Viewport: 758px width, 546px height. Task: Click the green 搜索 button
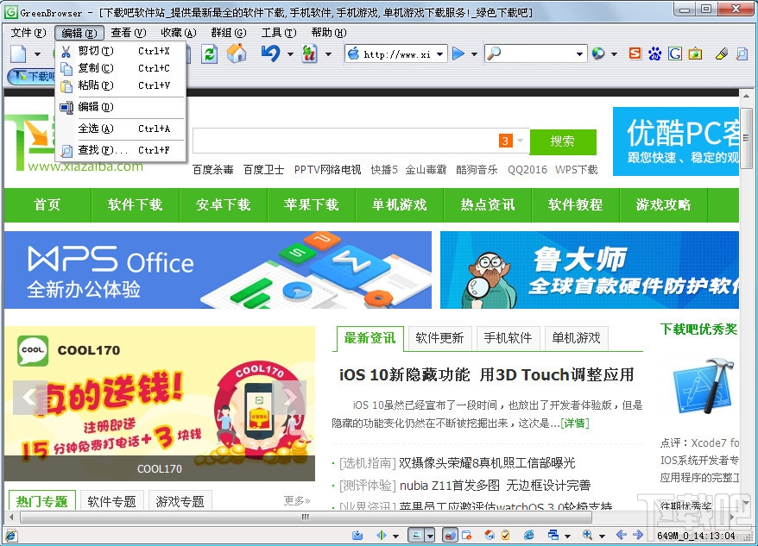pyautogui.click(x=563, y=141)
